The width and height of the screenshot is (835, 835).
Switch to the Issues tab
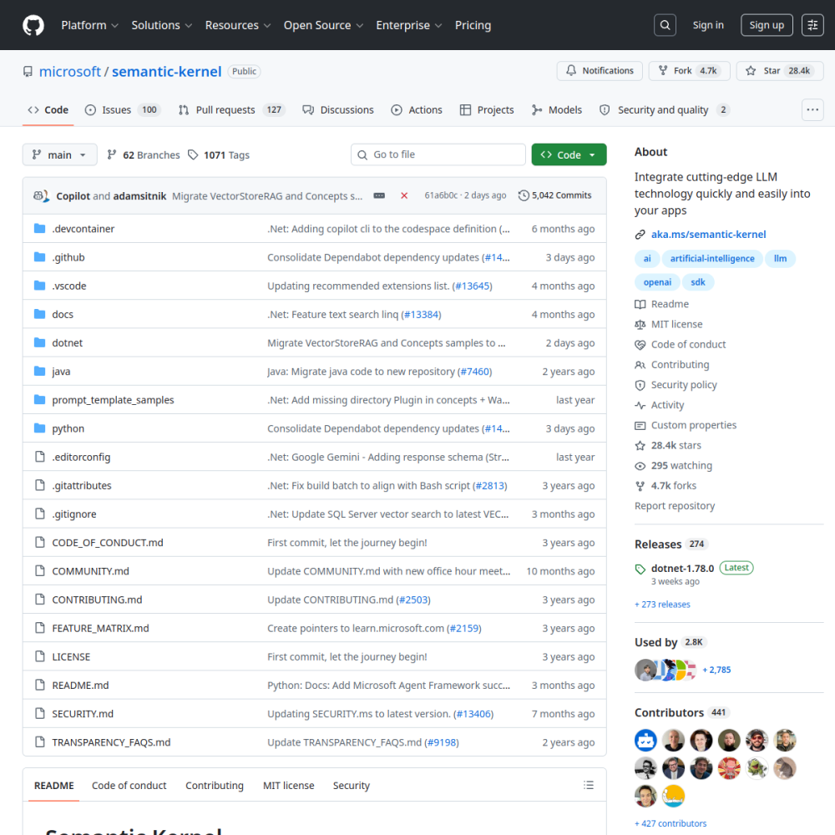click(123, 109)
